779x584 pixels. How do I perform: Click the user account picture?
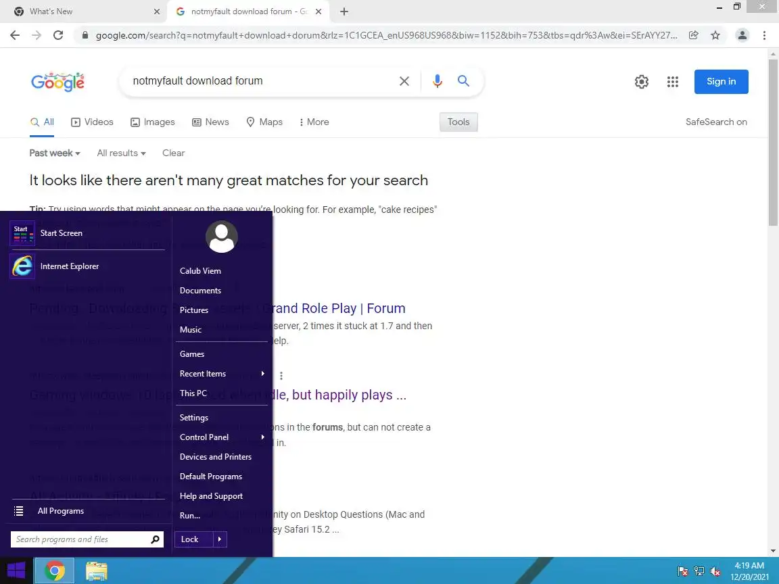[x=222, y=237]
